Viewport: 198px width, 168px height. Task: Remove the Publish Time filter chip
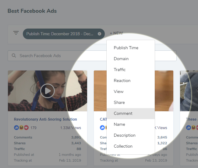click(100, 34)
